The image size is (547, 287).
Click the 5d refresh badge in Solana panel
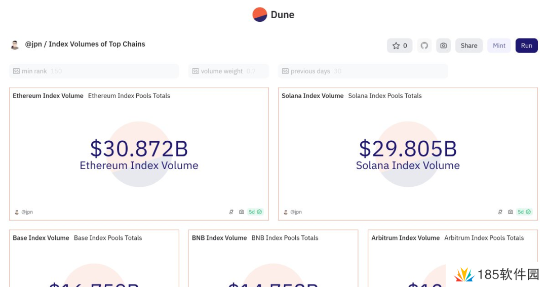(524, 212)
